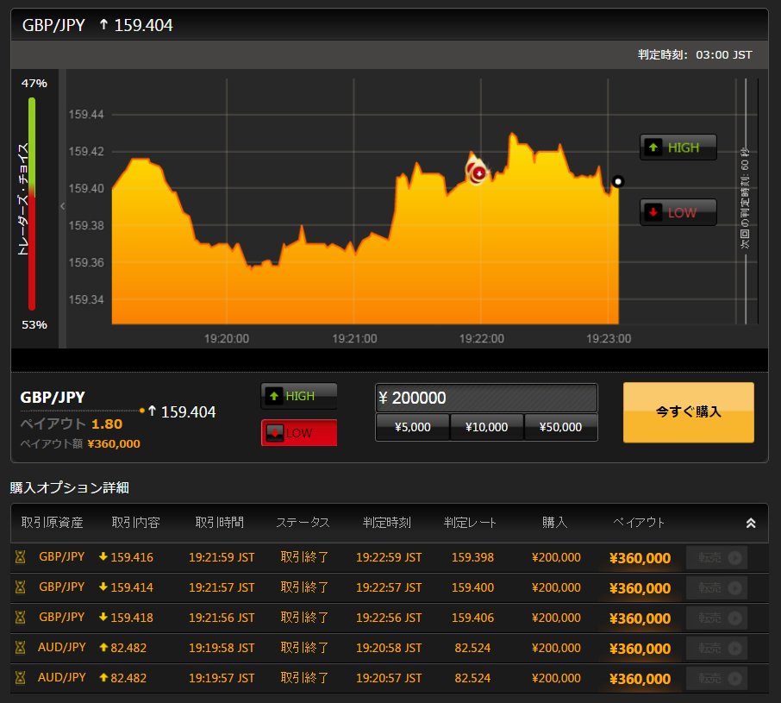
Task: Click ¥200,000 purchase in 19:19:57 row
Action: 556,678
